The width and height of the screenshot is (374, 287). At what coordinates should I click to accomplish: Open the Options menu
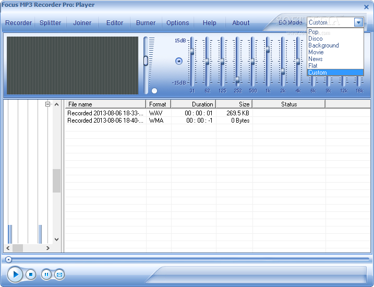(178, 23)
